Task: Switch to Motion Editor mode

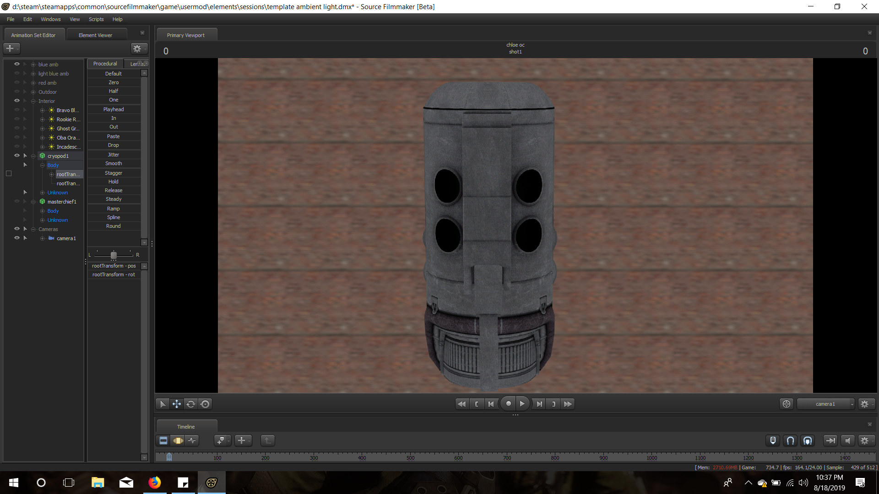Action: click(178, 440)
